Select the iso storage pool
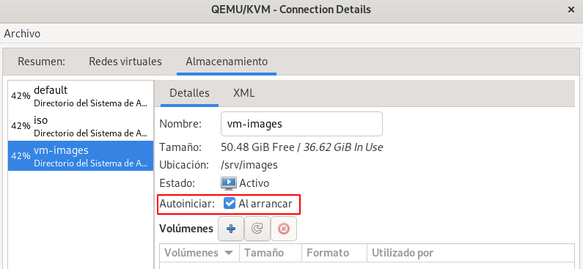 (81, 125)
